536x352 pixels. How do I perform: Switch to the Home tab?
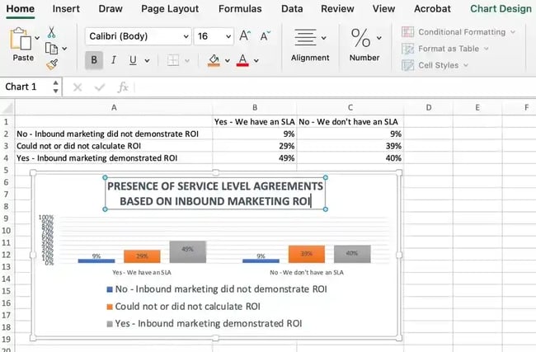click(x=20, y=9)
